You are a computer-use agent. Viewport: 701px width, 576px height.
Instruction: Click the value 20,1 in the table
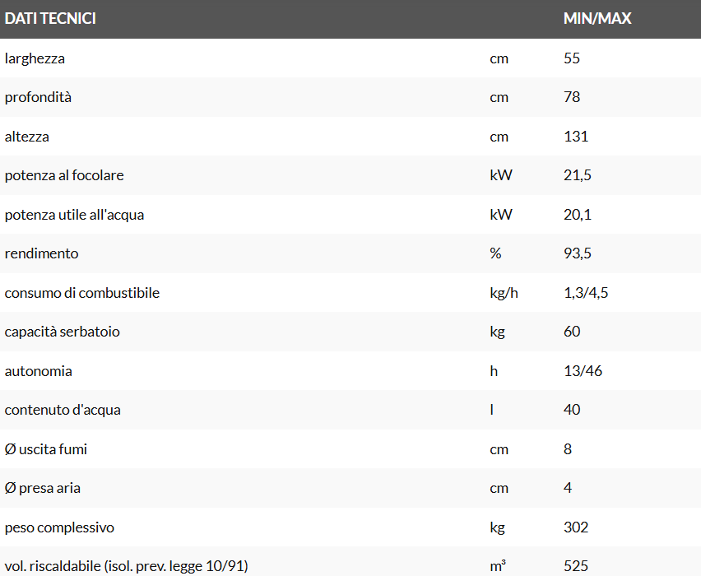tap(578, 215)
